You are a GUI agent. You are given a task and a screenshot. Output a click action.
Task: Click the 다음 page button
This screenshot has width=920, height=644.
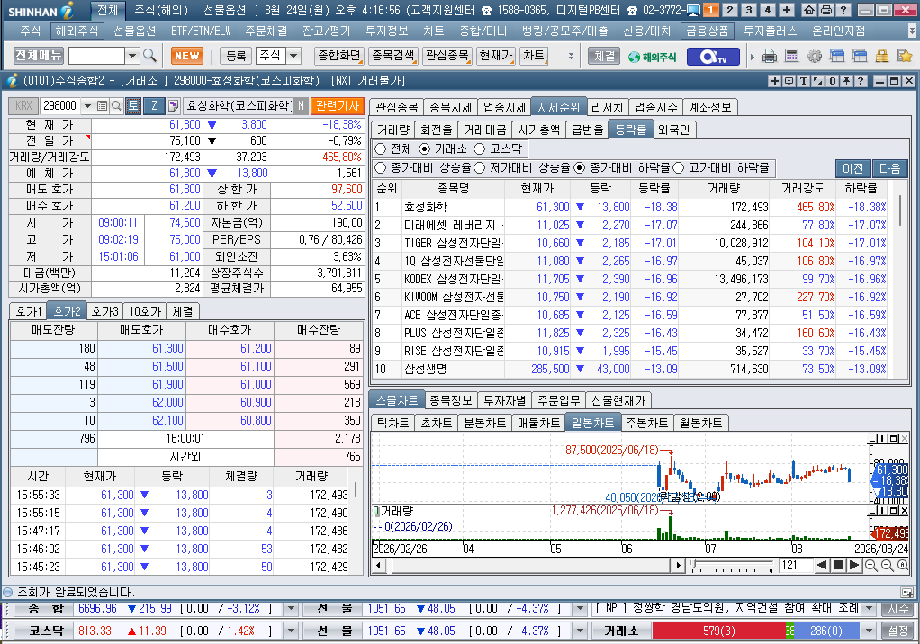point(889,168)
